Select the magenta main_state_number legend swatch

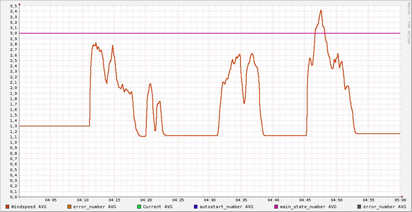[x=276, y=207]
